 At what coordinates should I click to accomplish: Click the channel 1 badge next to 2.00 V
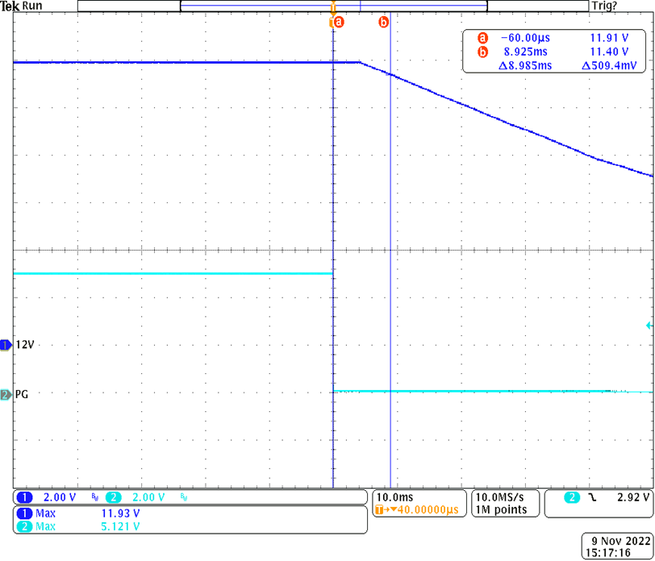(x=25, y=497)
